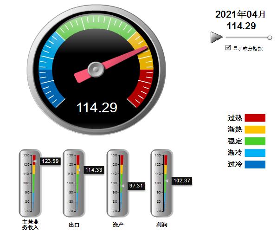Click the 102.37 profit value label
Viewport: 277px width, 232px height.
(x=182, y=181)
